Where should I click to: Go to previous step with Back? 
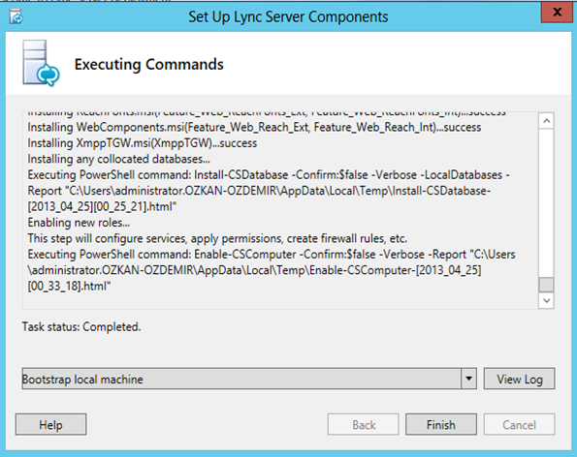point(364,425)
